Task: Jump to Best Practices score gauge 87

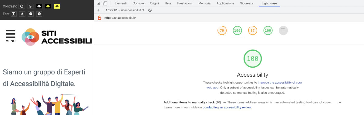Action: pos(252,30)
